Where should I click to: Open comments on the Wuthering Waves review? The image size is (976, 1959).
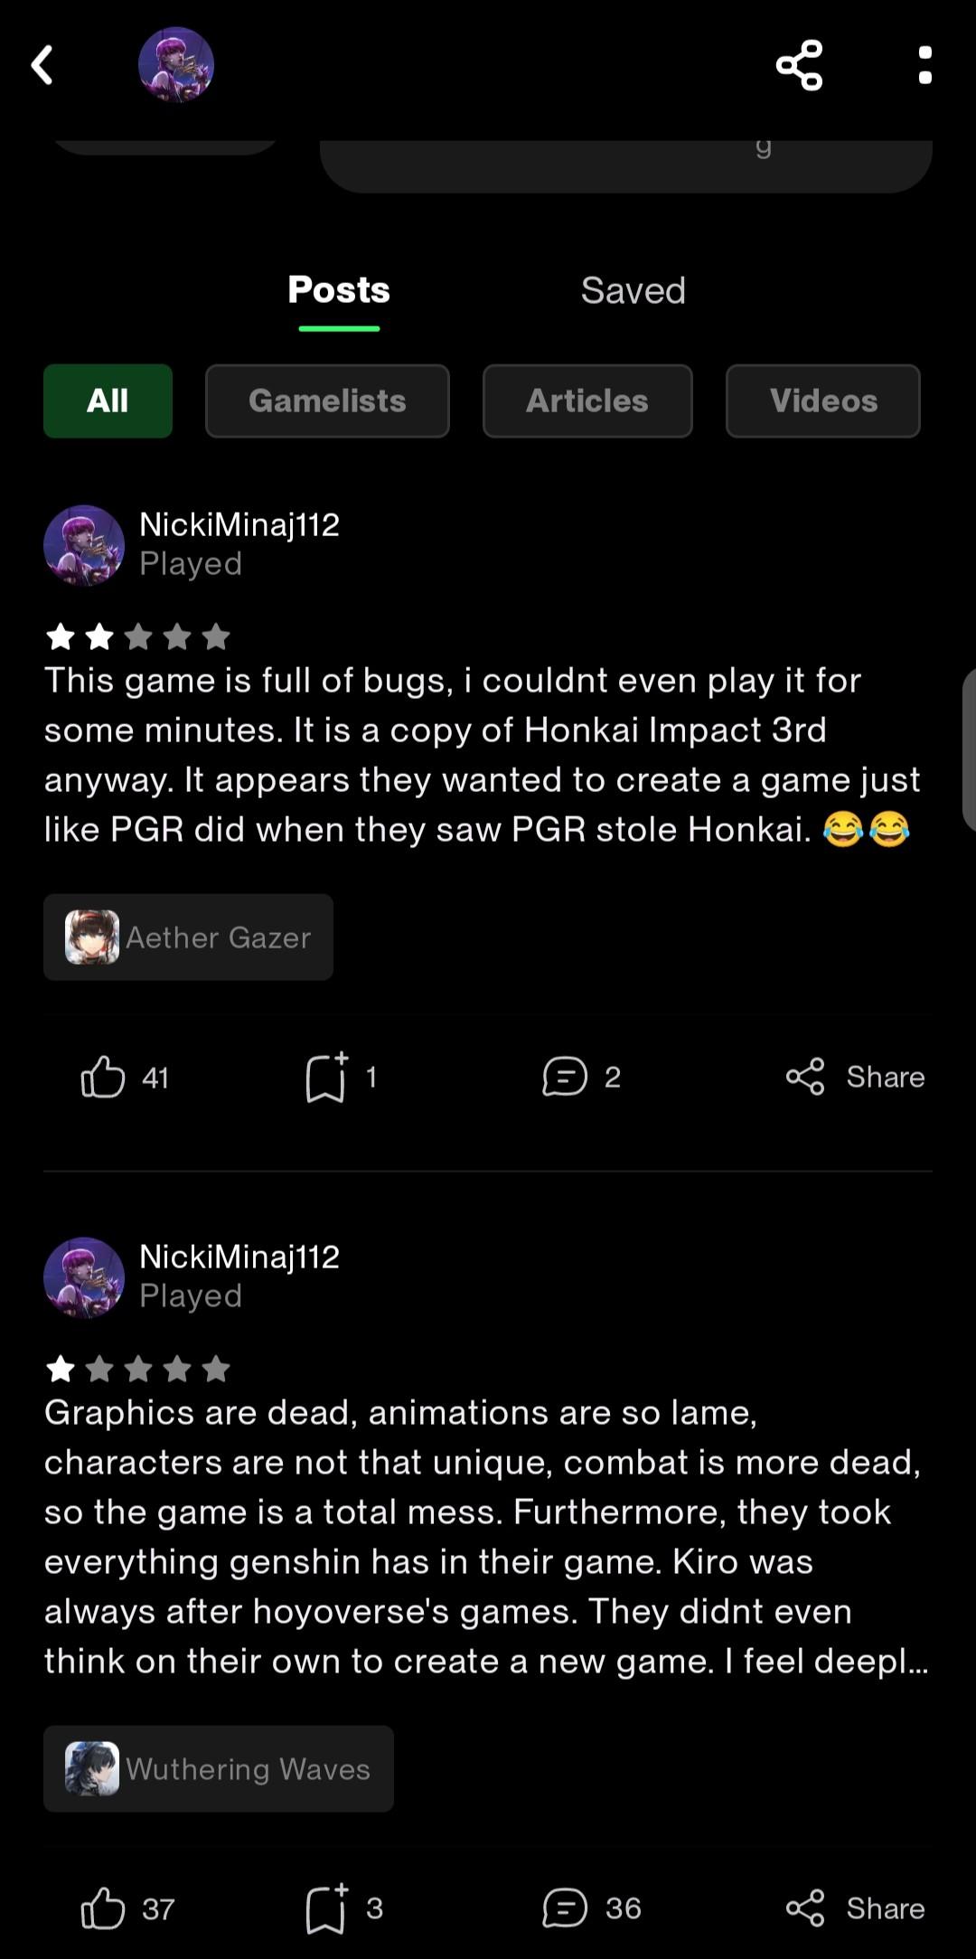click(565, 1908)
